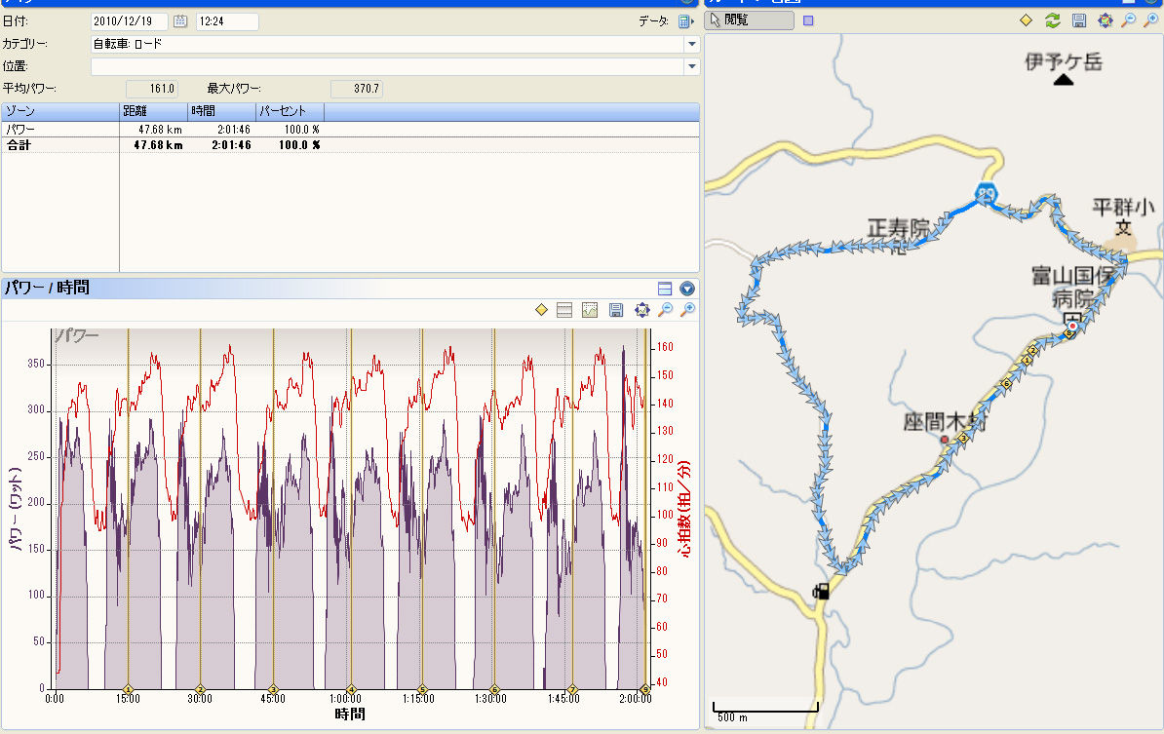Fit the power chart to window
Image resolution: width=1164 pixels, height=734 pixels.
[641, 310]
